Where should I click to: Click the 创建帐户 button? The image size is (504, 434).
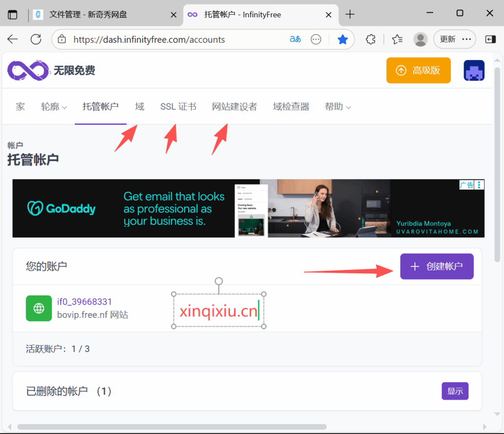[437, 266]
